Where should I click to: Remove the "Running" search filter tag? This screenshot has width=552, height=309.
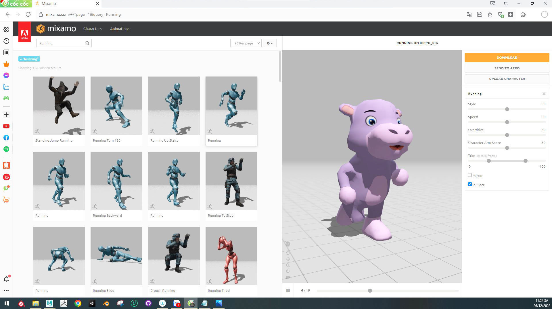tap(29, 59)
